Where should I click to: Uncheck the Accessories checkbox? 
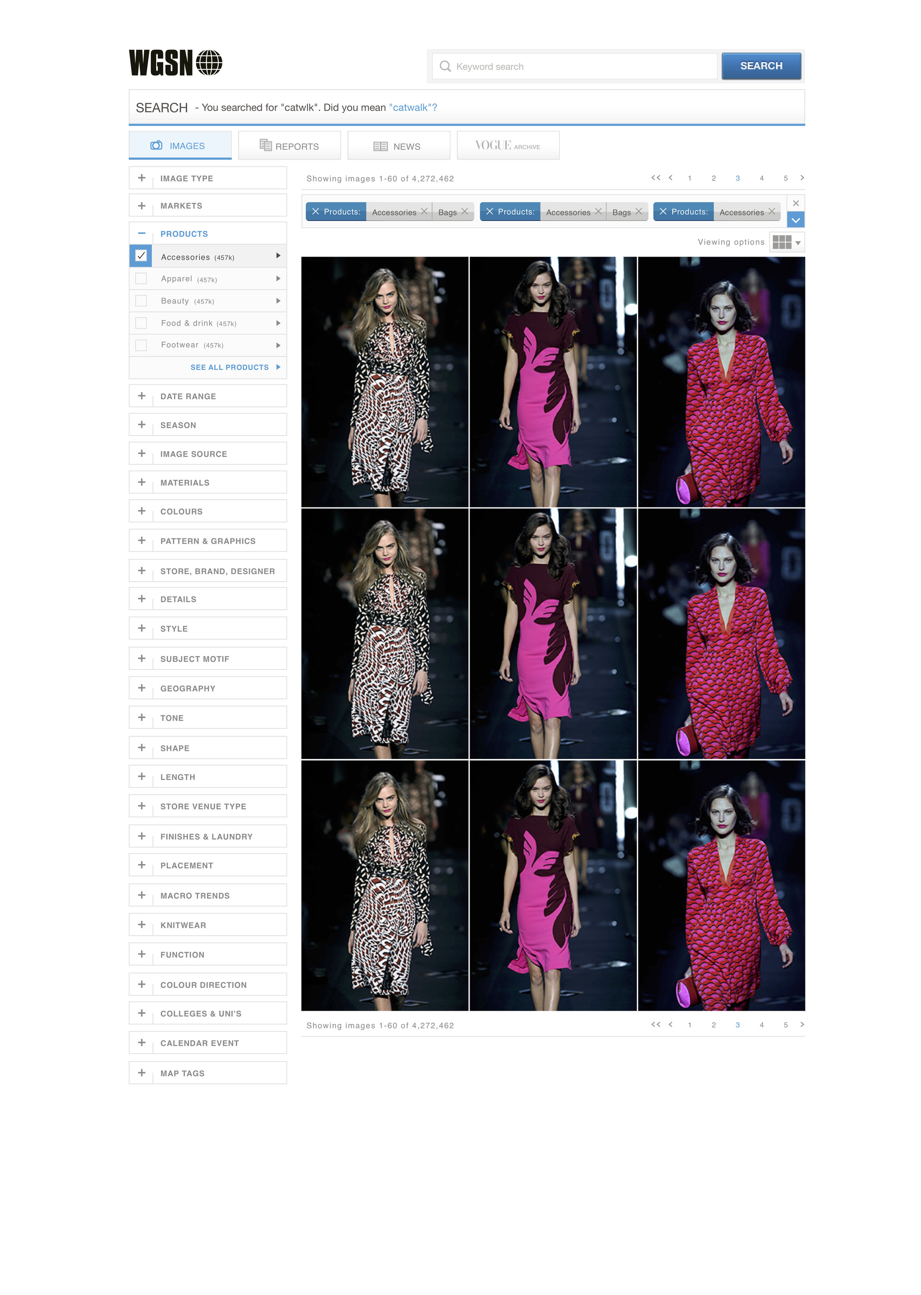pyautogui.click(x=141, y=256)
